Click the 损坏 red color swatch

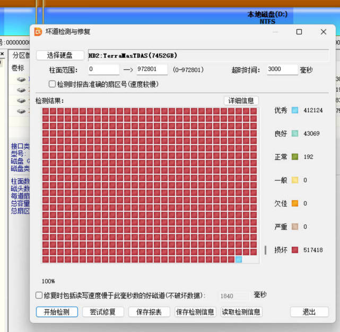tap(295, 250)
